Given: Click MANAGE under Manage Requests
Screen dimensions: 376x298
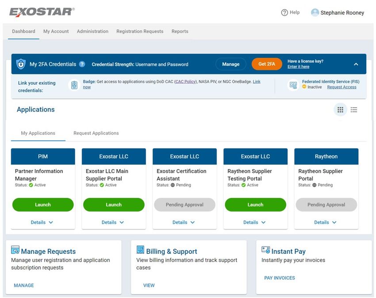Looking at the screenshot, I should 24,285.
